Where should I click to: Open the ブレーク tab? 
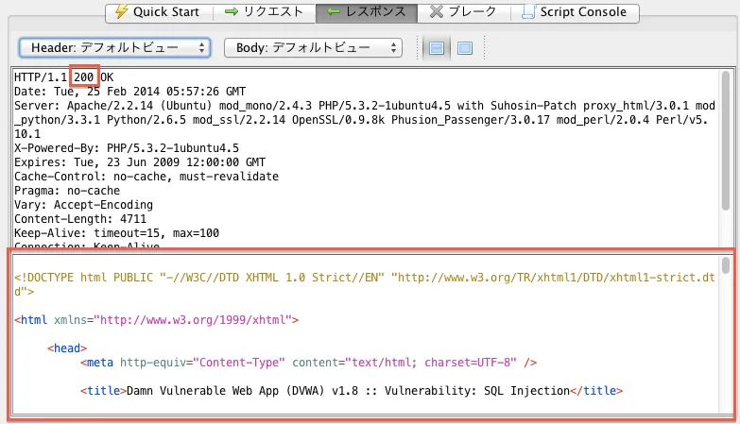[x=464, y=12]
